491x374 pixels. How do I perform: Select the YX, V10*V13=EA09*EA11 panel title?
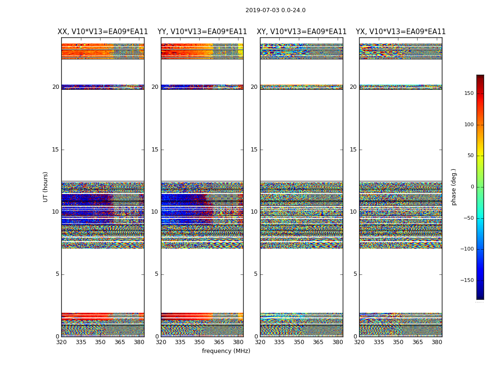click(400, 32)
